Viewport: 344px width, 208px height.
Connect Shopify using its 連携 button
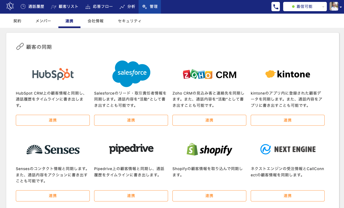click(209, 196)
